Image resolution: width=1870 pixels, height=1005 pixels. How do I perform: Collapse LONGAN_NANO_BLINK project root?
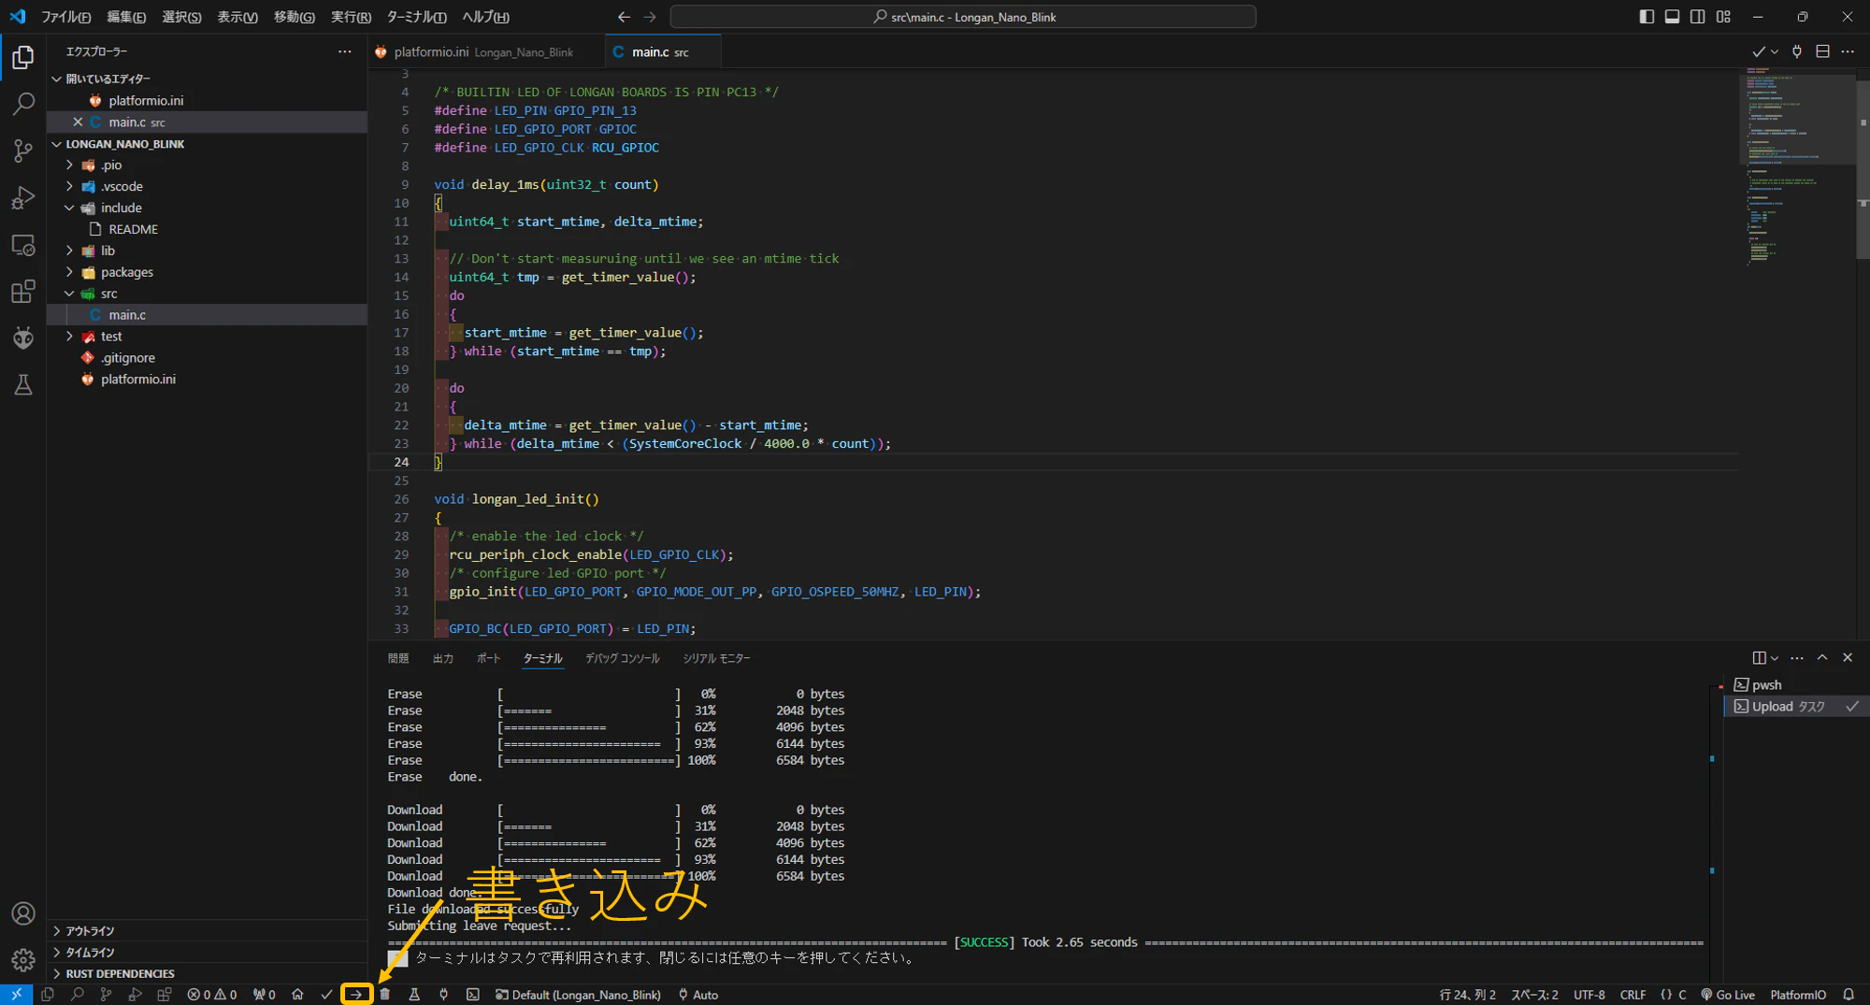[x=57, y=144]
